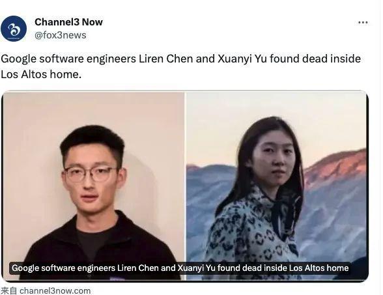Open the left photo of man with glasses
This screenshot has width=383, height=295.
coord(93,186)
